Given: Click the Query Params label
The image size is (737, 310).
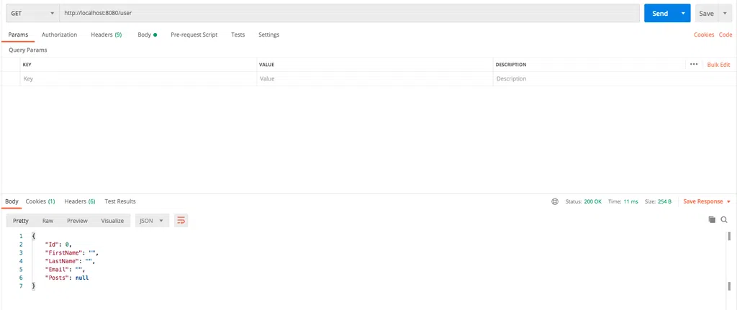Looking at the screenshot, I should tap(28, 50).
